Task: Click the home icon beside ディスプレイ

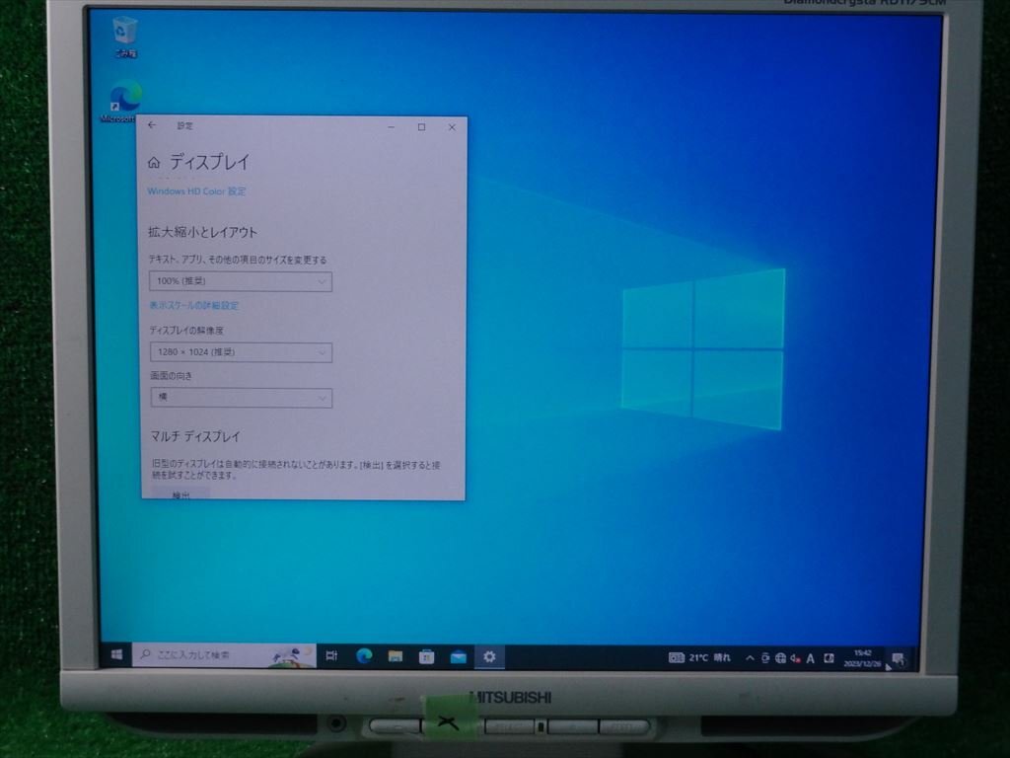Action: tap(154, 163)
